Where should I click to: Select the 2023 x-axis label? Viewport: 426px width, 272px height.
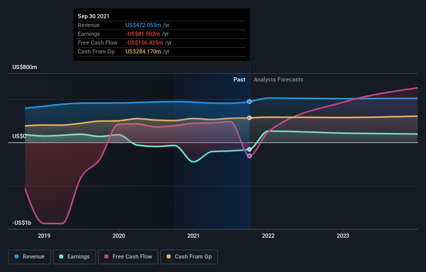coord(343,236)
